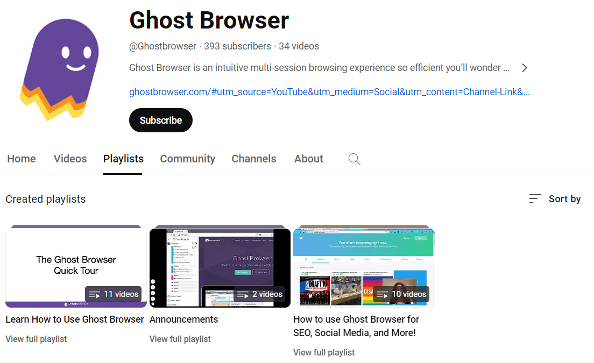This screenshot has width=594, height=363.
Task: Open the ghostbrowser.com channel link
Action: tap(329, 91)
